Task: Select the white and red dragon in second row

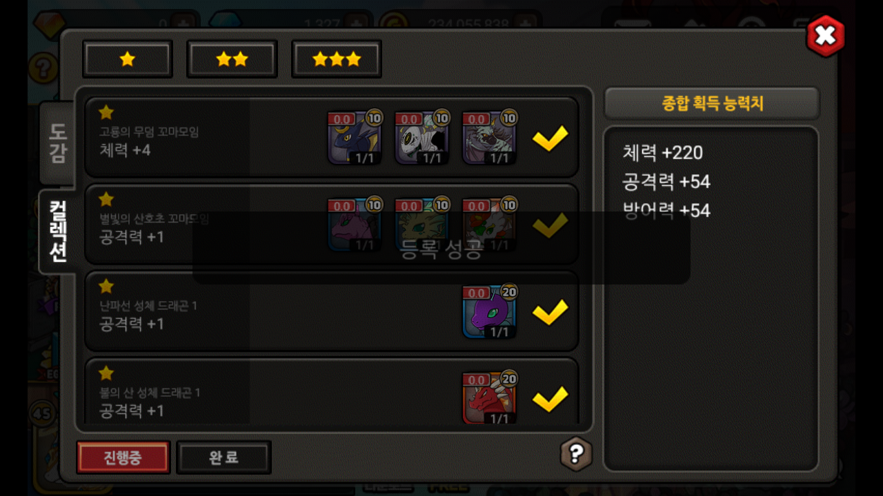Action: tap(490, 225)
